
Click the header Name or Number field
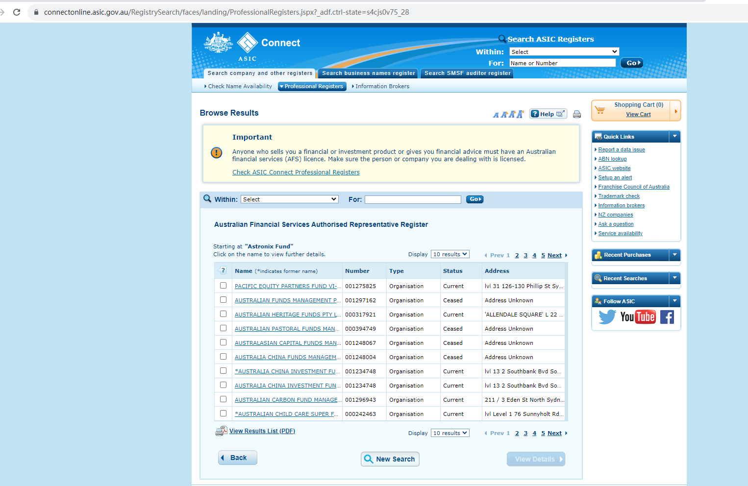[562, 63]
